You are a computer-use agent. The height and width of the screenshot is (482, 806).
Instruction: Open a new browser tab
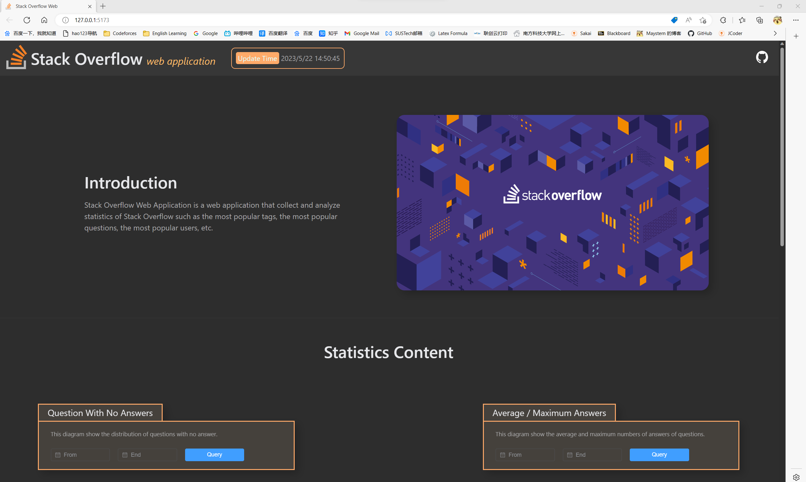tap(103, 6)
